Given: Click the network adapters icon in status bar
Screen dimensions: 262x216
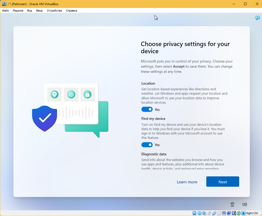Looking at the screenshot, I should pyautogui.click(x=209, y=213).
